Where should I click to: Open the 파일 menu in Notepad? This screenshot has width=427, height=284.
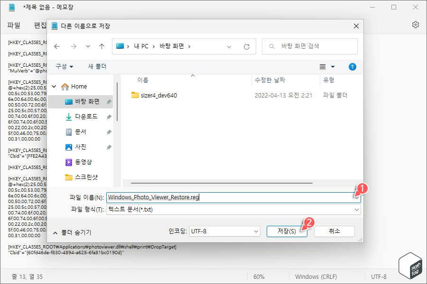tap(14, 25)
